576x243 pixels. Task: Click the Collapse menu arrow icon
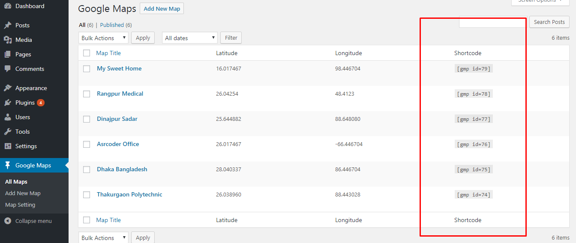[8, 221]
